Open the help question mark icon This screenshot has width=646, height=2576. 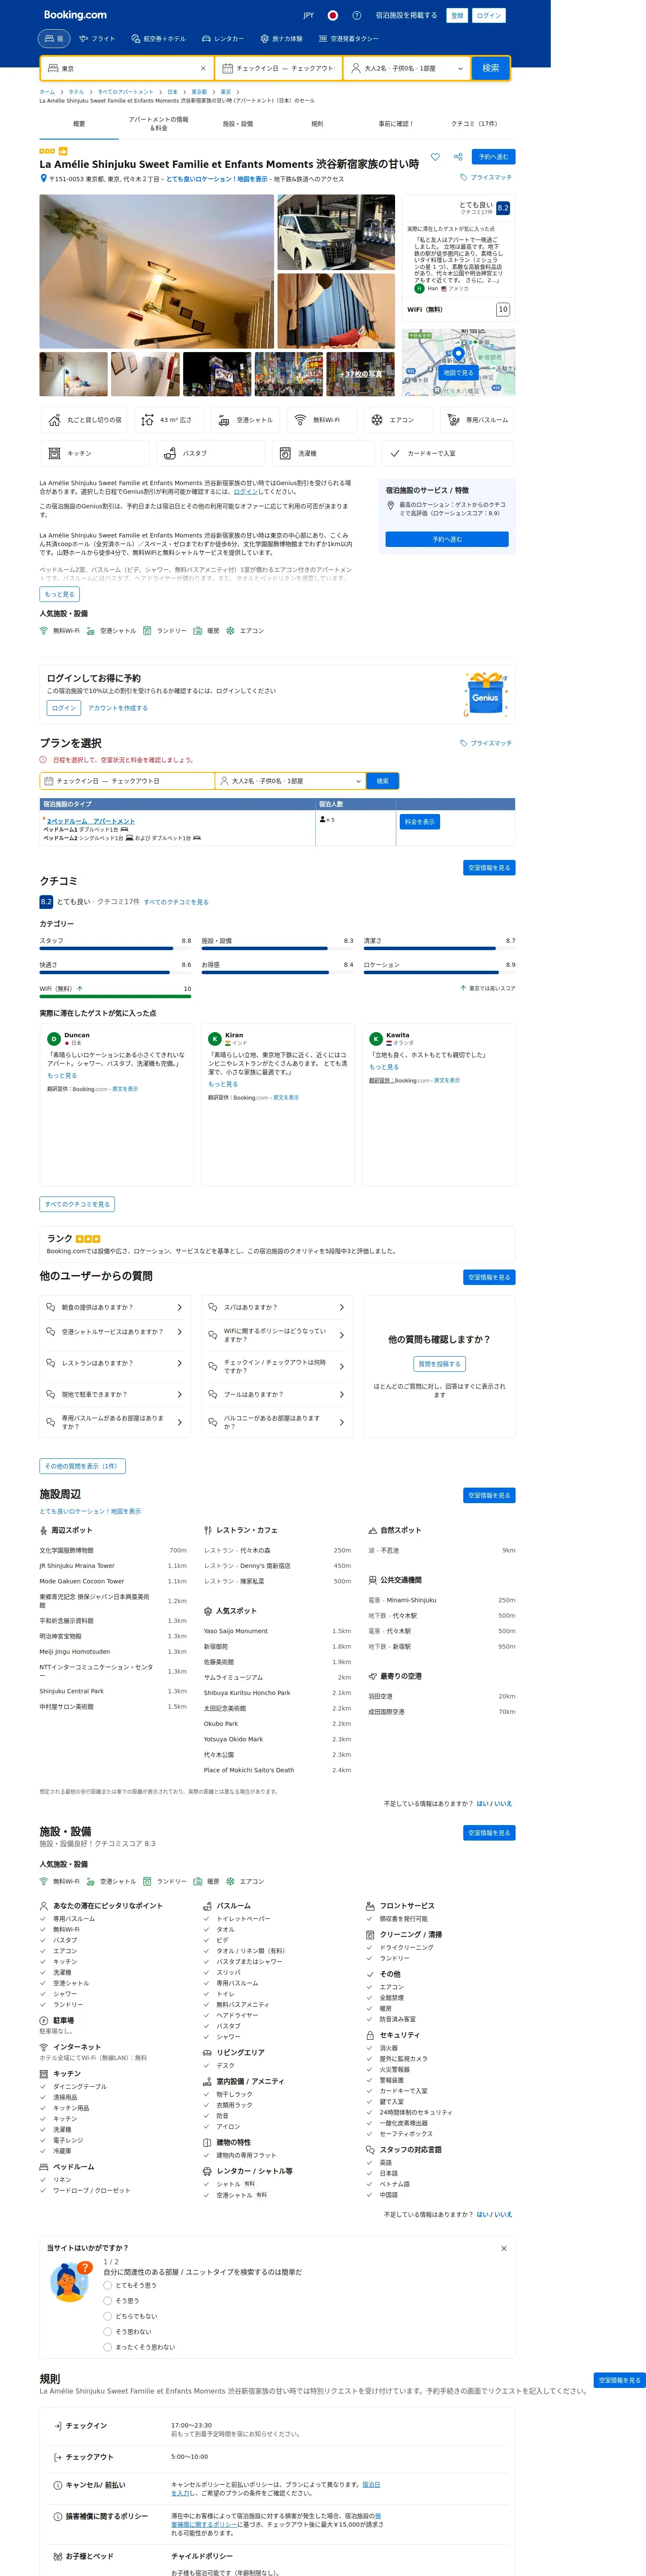356,15
